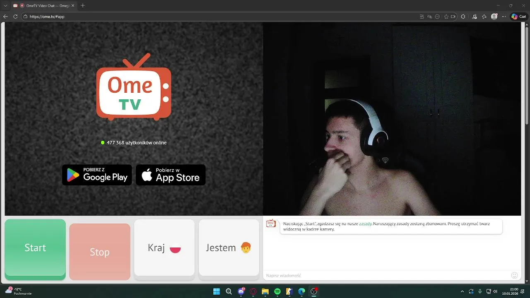The image size is (530, 298).
Task: Open the translate page icon
Action: 429,17
